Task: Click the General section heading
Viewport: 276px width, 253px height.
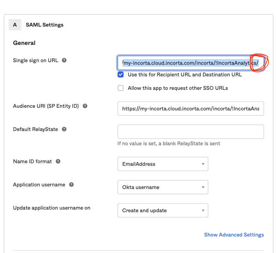Action: [24, 43]
